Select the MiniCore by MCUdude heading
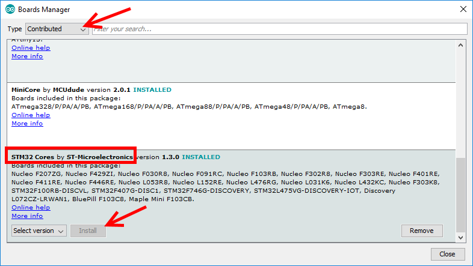 48,89
